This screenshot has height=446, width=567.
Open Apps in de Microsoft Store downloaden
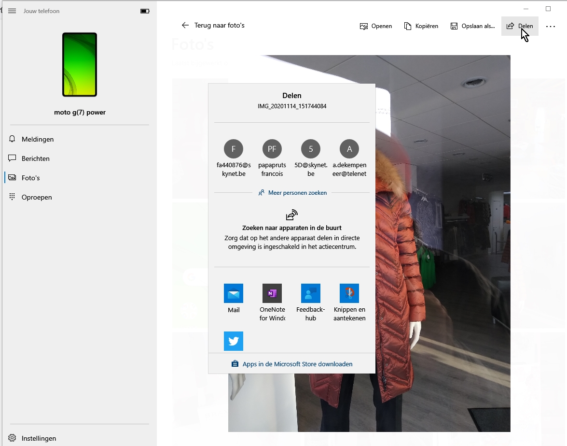pyautogui.click(x=292, y=364)
